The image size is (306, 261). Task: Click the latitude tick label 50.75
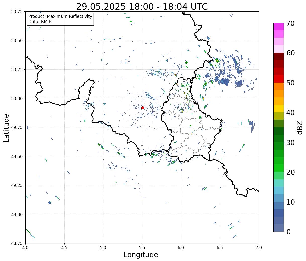pos(17,12)
